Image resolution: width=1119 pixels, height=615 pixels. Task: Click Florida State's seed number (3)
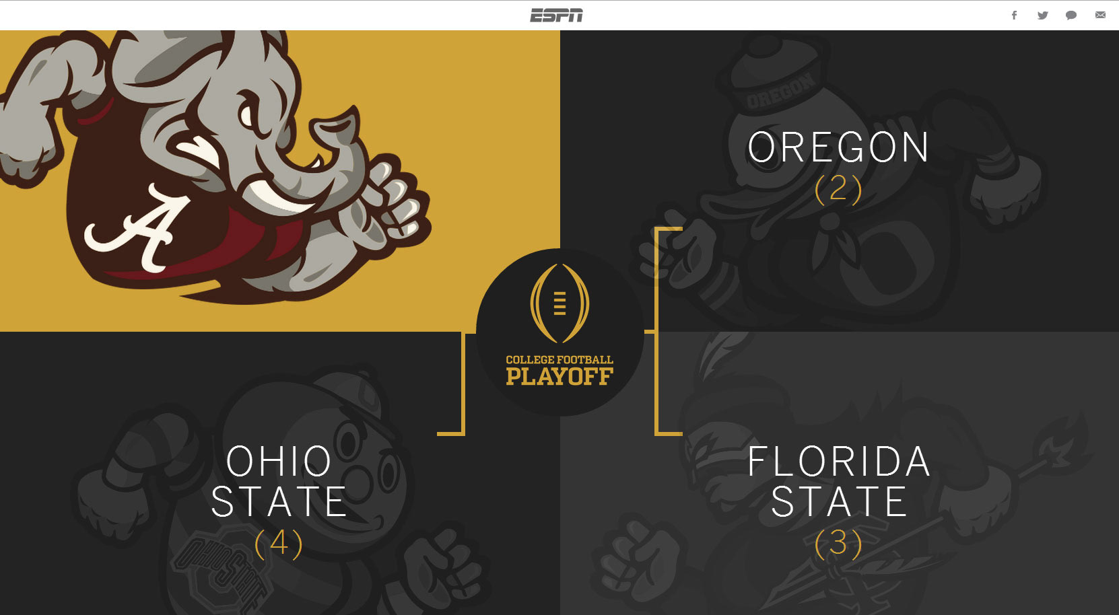(838, 543)
